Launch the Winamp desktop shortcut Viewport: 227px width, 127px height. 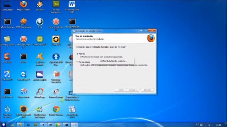39,6
